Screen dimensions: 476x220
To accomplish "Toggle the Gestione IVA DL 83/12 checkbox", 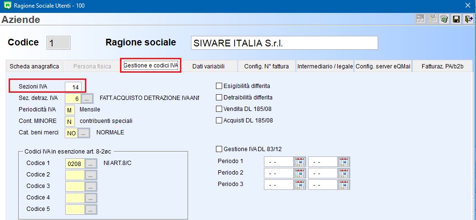I will (219, 149).
